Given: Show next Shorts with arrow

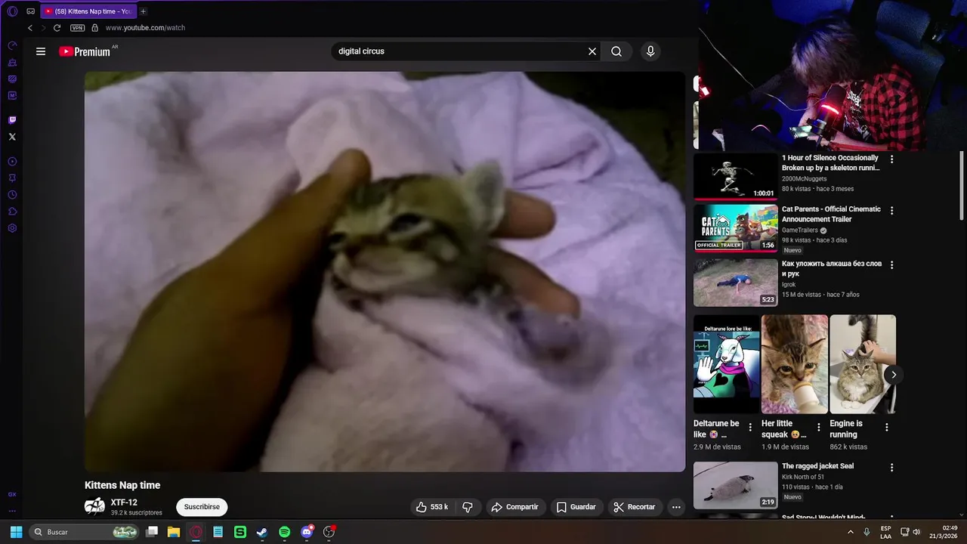Looking at the screenshot, I should [x=894, y=375].
